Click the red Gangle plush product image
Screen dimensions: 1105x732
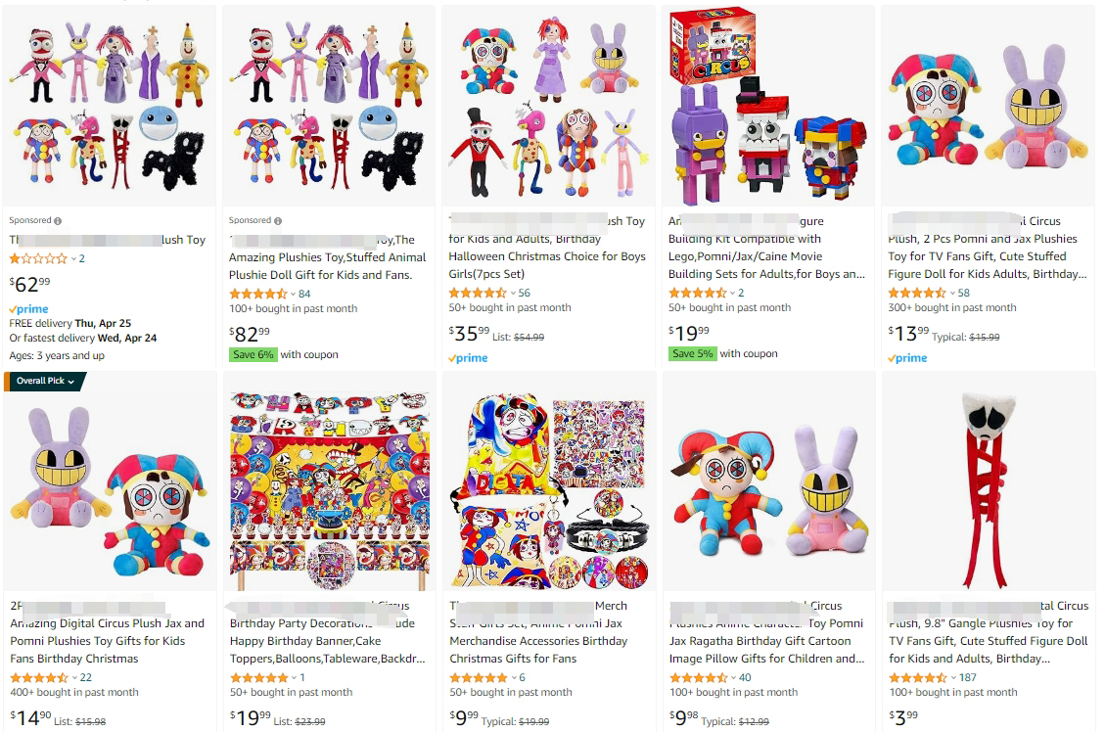click(x=989, y=480)
